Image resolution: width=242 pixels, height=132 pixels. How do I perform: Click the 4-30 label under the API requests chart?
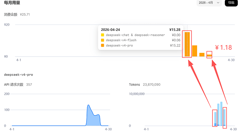pos(108,129)
